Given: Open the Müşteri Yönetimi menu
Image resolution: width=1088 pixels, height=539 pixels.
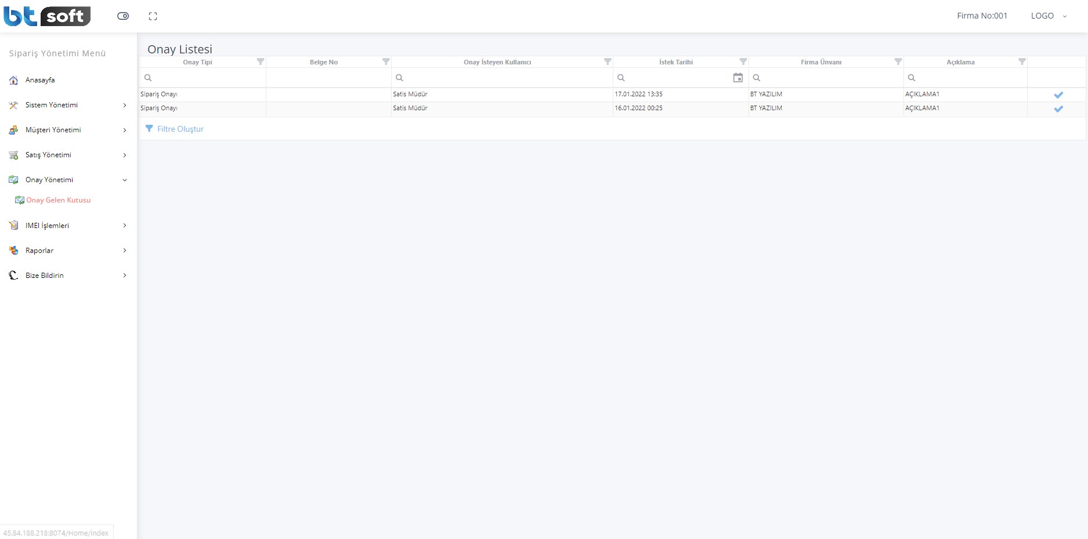Looking at the screenshot, I should tap(53, 130).
